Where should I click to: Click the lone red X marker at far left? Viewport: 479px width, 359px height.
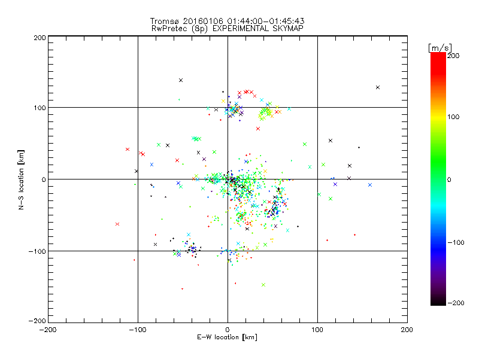click(117, 224)
